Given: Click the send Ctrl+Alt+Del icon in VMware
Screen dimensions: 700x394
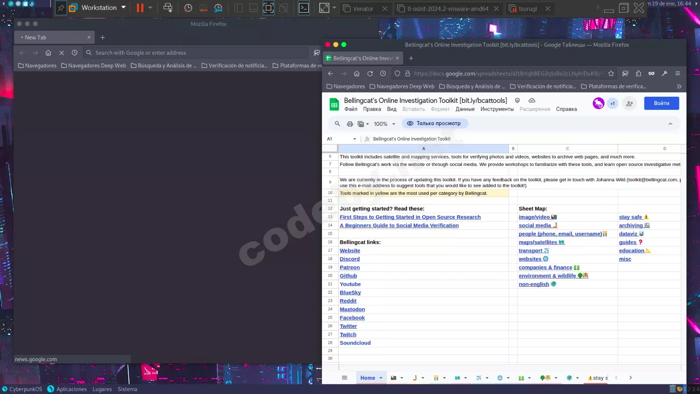Looking at the screenshot, I should point(168,8).
